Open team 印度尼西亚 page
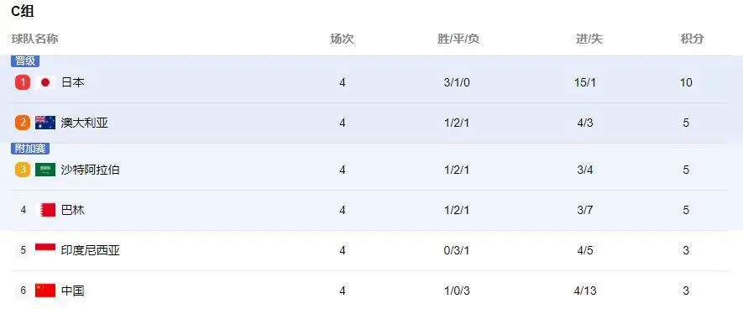Image resolution: width=743 pixels, height=309 pixels. (90, 250)
